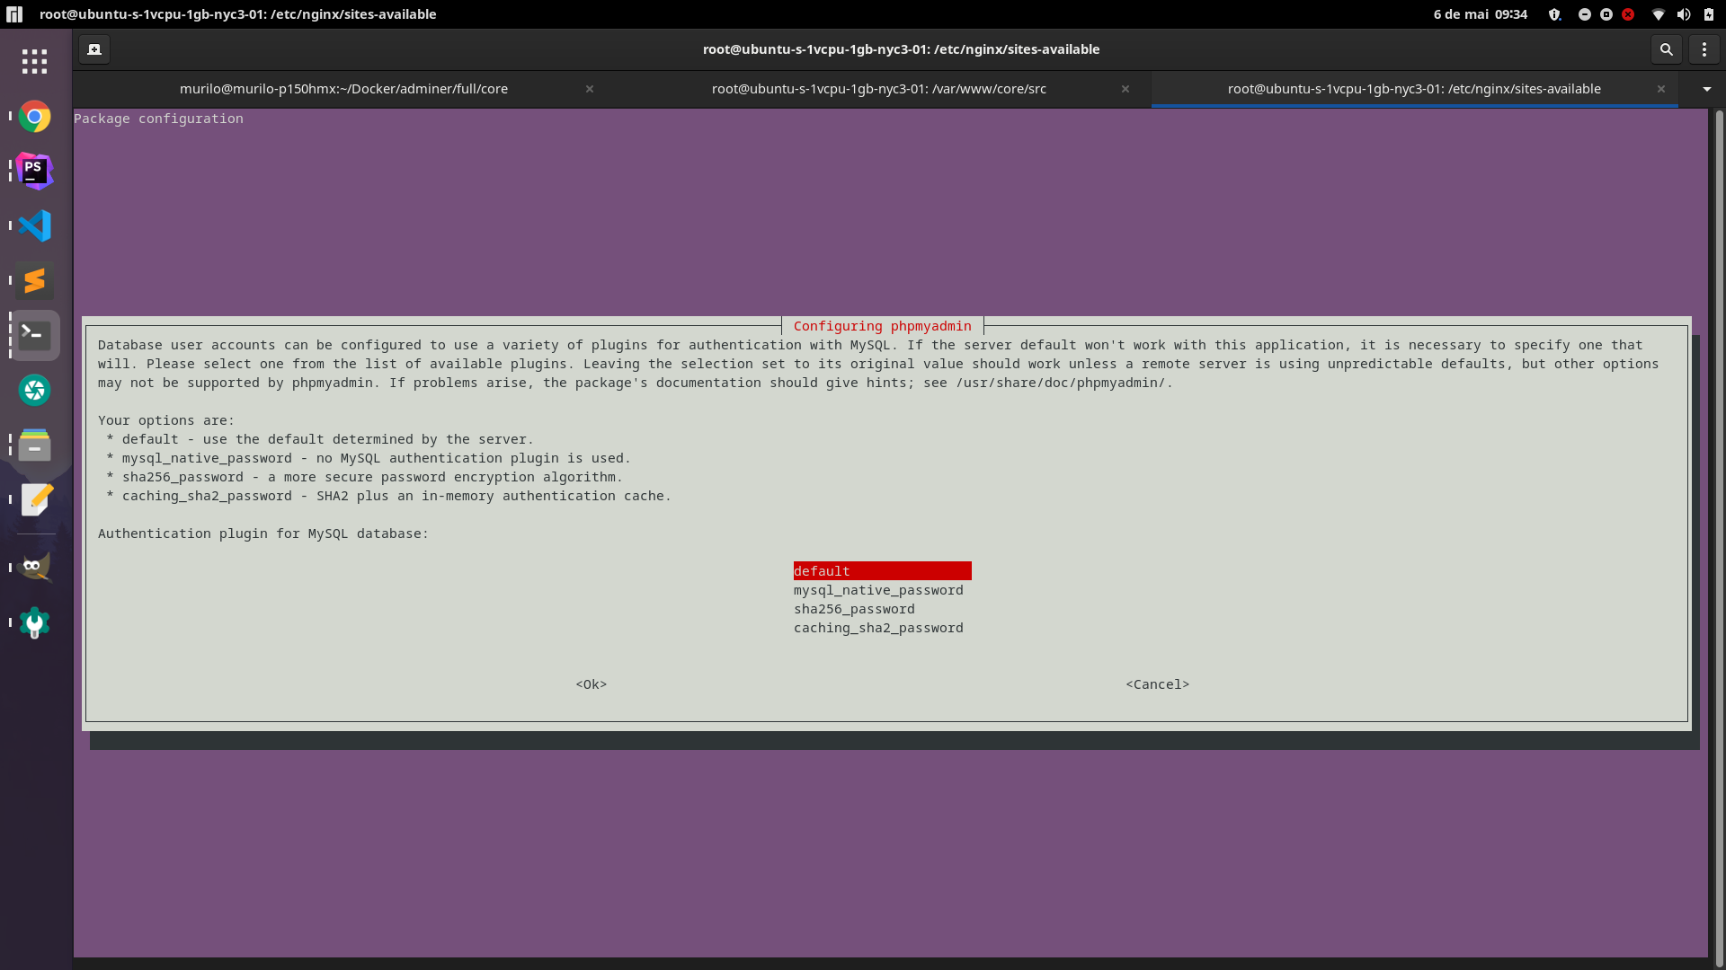Add a new terminal tab
Screen dimensions: 1726x970
(x=94, y=49)
